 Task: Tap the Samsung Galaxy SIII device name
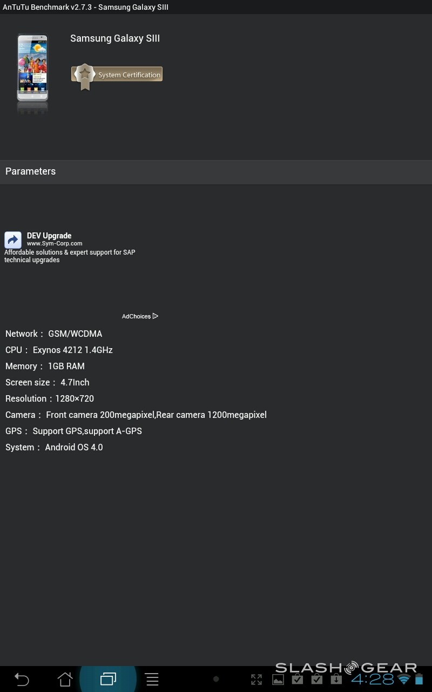point(115,38)
